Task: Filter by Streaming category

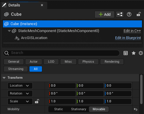Action: (16, 69)
